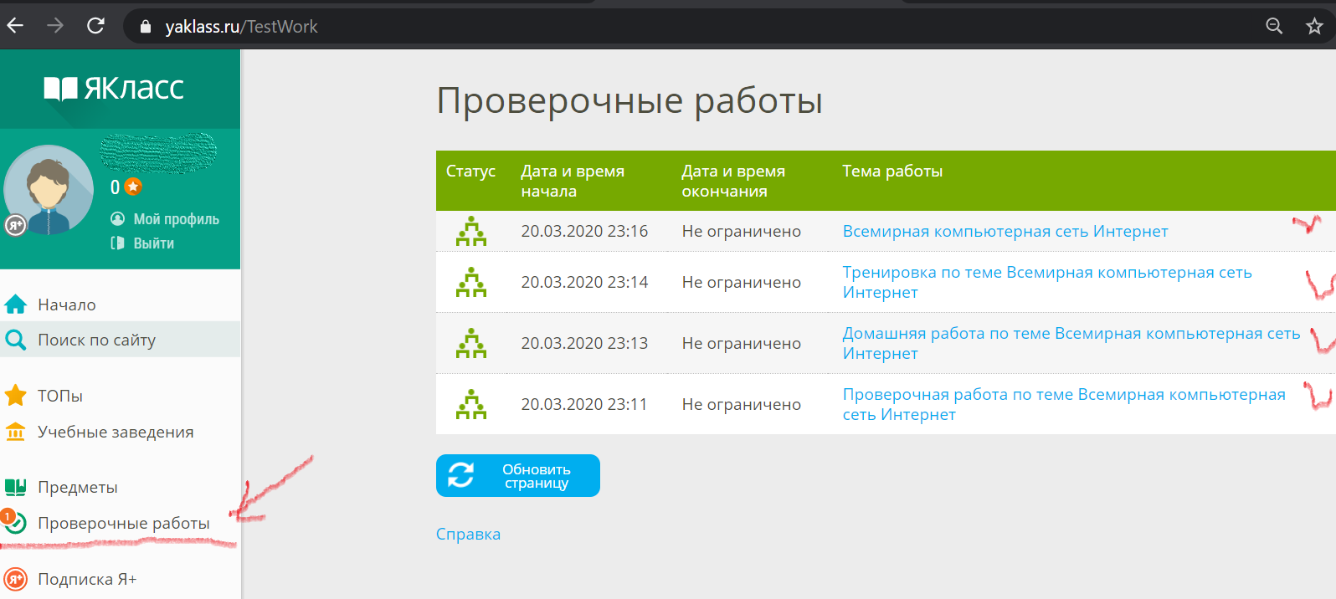The width and height of the screenshot is (1336, 599).
Task: Click Обновить страницу button
Action: (517, 476)
